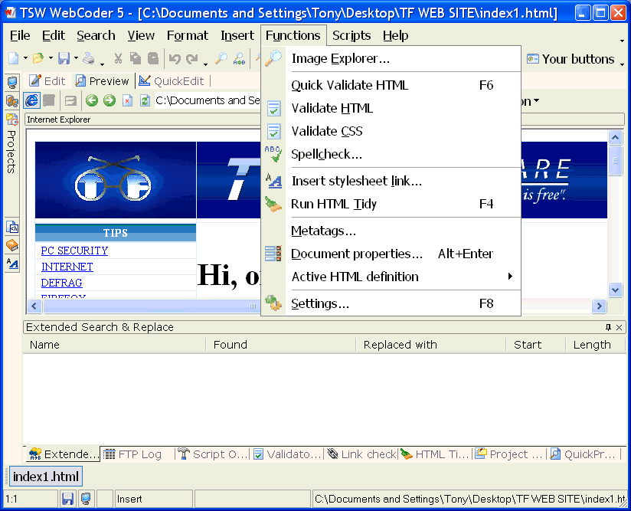Image resolution: width=631 pixels, height=511 pixels.
Task: Click the blue 'AA' styles icon in left sidebar
Action: [x=12, y=264]
